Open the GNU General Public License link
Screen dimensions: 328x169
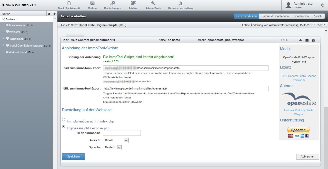[x=299, y=78]
